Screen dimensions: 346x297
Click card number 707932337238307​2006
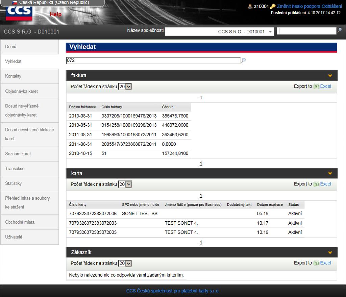pyautogui.click(x=93, y=214)
